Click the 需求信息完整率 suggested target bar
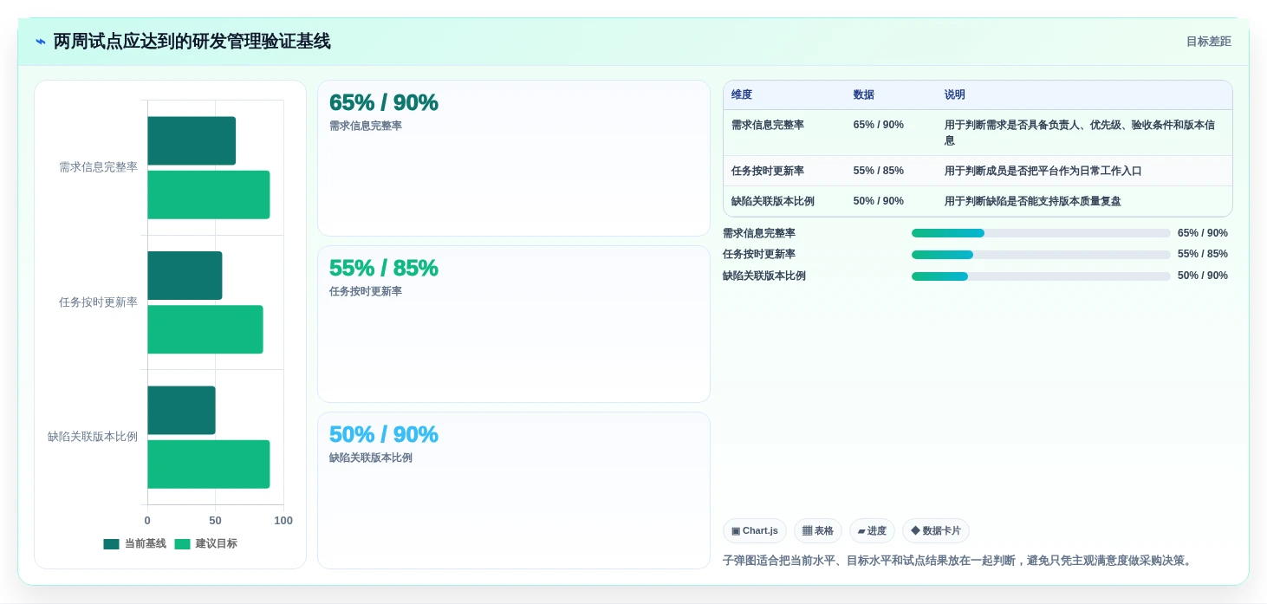Image resolution: width=1267 pixels, height=604 pixels. pos(209,195)
